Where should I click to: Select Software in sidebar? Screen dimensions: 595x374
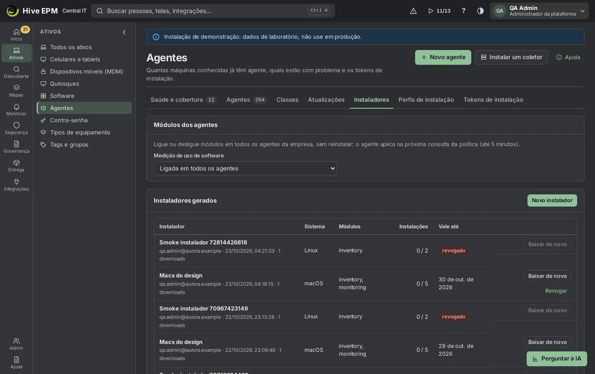pos(84,96)
